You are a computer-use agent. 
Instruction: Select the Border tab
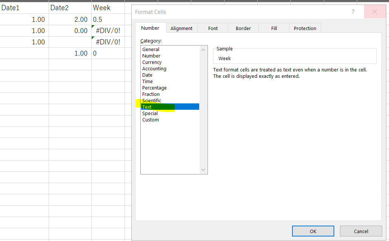[243, 28]
